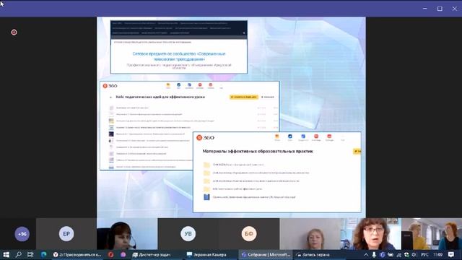
Task: Click the microphone tray icon
Action: point(374,254)
